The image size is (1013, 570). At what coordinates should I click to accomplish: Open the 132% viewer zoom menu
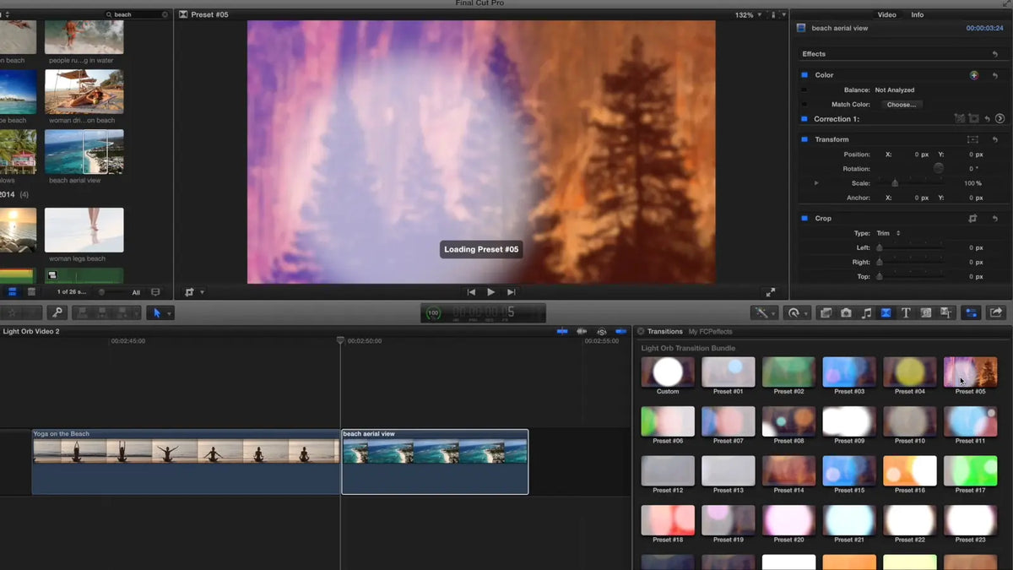(749, 14)
